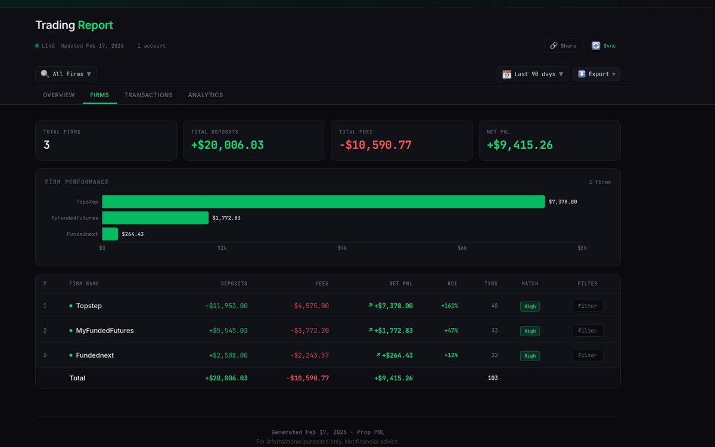Click the green dot beside Topstep
The width and height of the screenshot is (715, 447).
pos(71,306)
